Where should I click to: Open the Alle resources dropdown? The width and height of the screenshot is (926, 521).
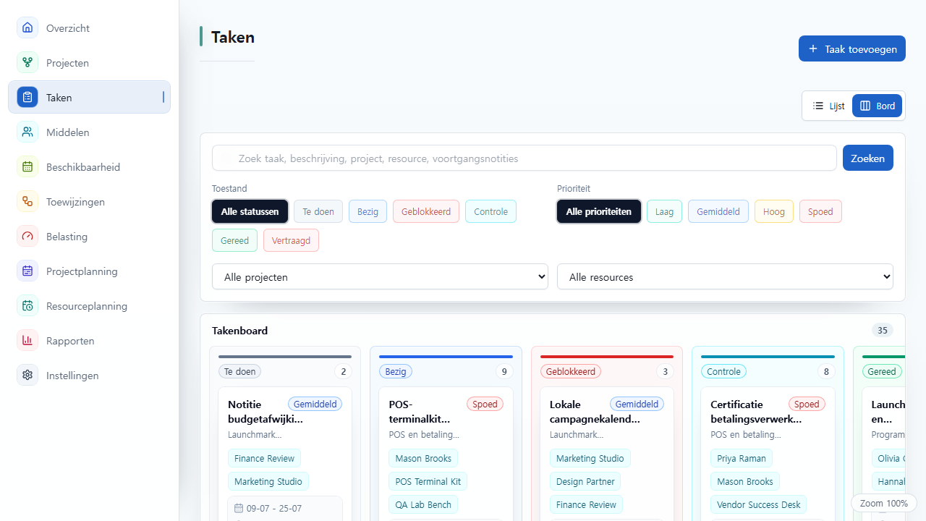pos(725,276)
